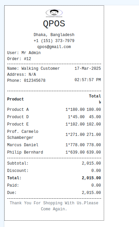Select the Product A row

tap(54, 109)
